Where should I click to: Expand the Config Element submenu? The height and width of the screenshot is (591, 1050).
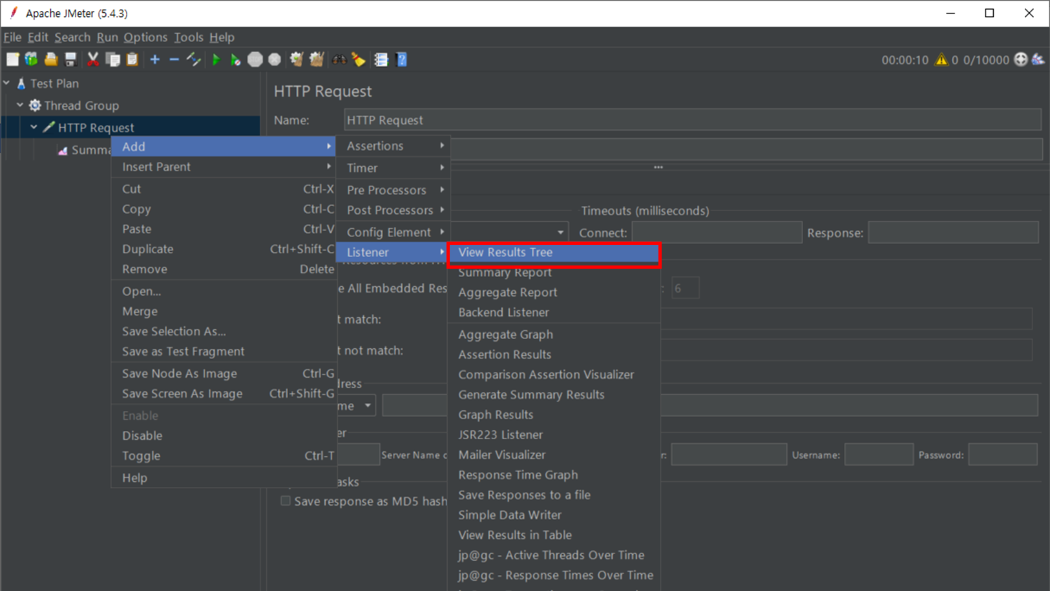[x=393, y=232]
